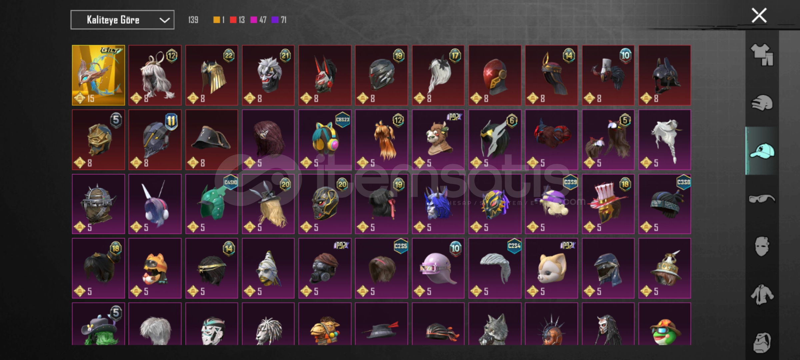Select the jacket category icon in sidebar
Viewport: 800px width, 360px height.
click(762, 295)
